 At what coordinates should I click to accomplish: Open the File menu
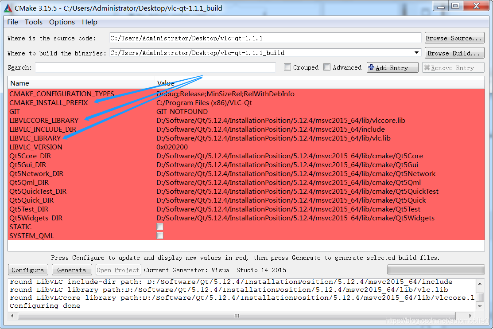[x=12, y=22]
